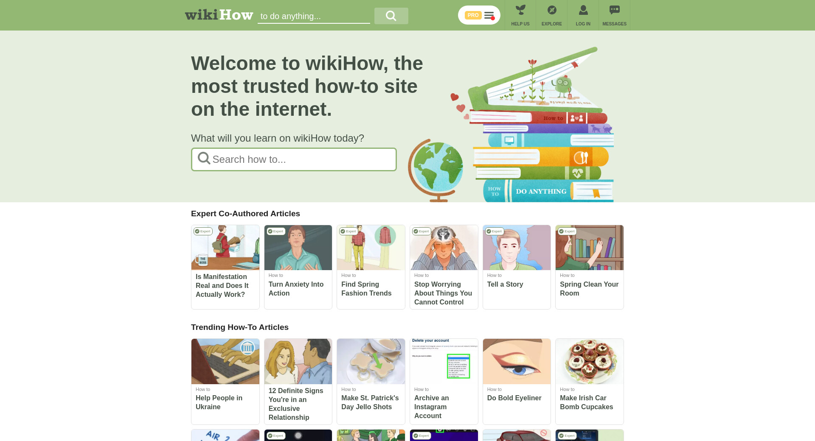Screen dimensions: 815x441
Task: Click the Irish Car Bomb Cupcakes image
Action: (589, 361)
